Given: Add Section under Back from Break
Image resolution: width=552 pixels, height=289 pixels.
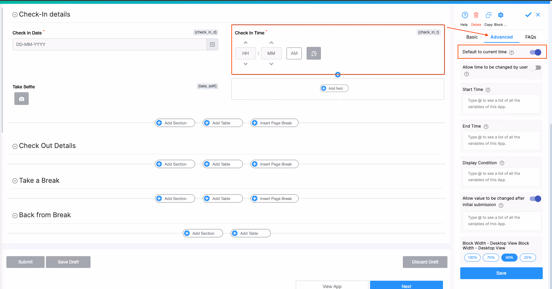Looking at the screenshot, I should [203, 233].
